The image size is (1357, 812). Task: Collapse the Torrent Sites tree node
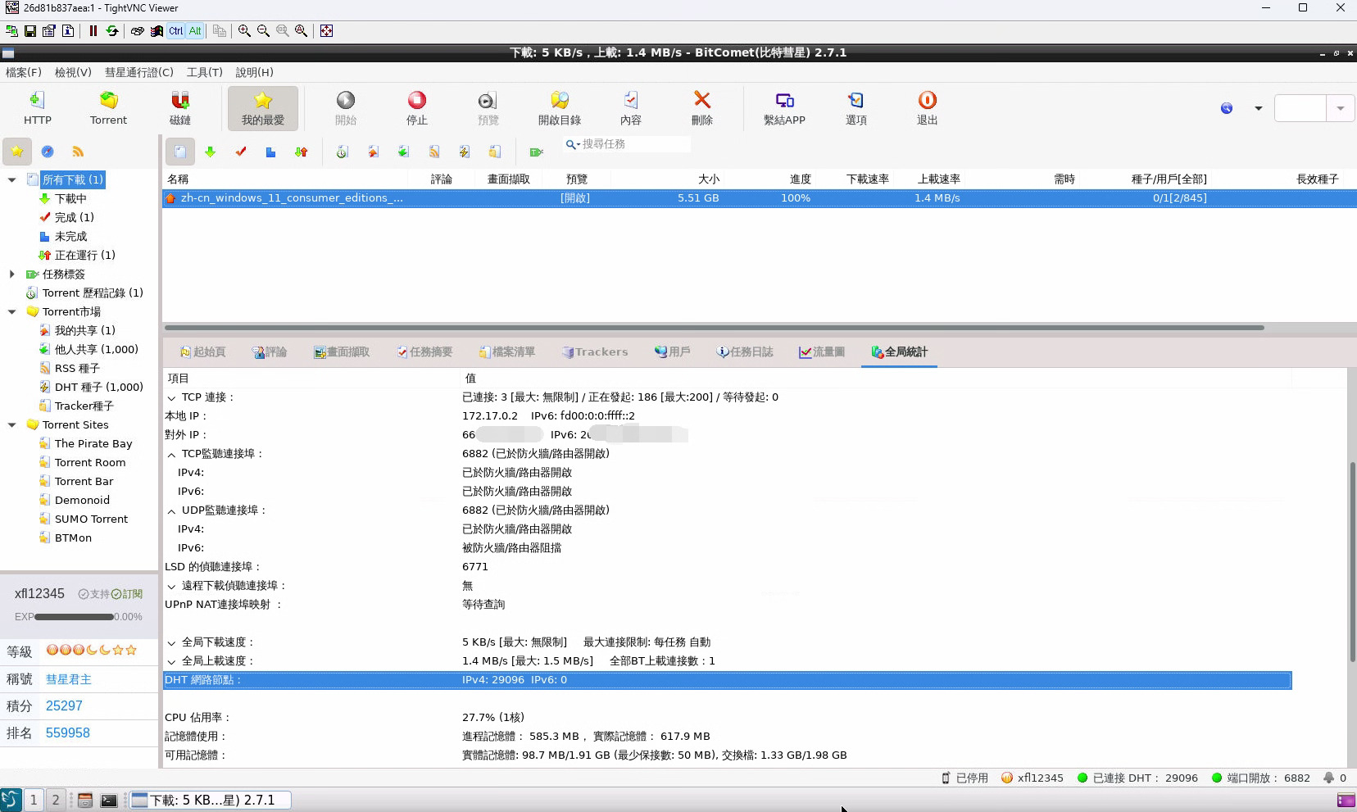tap(11, 424)
